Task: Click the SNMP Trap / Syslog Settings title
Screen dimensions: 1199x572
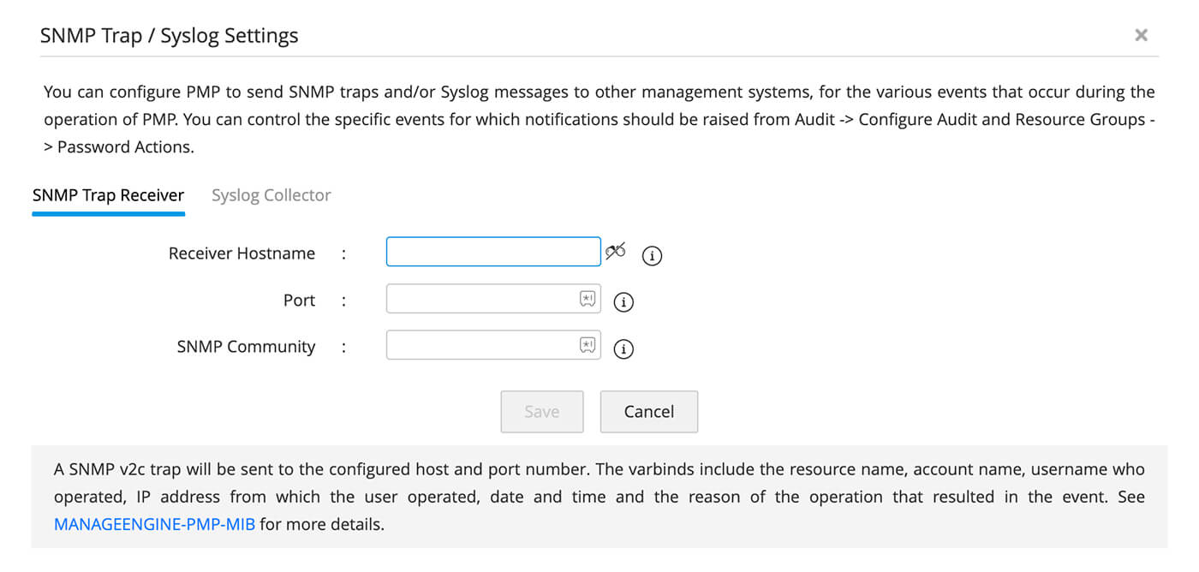Action: [x=169, y=36]
